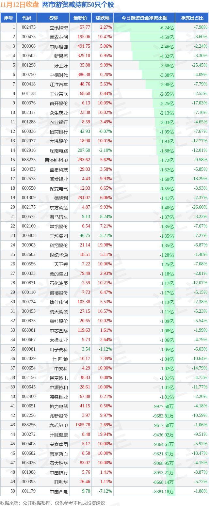This screenshot has height=506, width=209.
Task: Select stock name 七匹狼
Action: 60,359
